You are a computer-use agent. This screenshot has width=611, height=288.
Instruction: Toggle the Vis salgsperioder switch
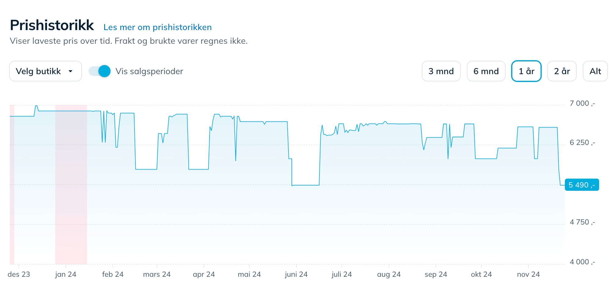(100, 71)
